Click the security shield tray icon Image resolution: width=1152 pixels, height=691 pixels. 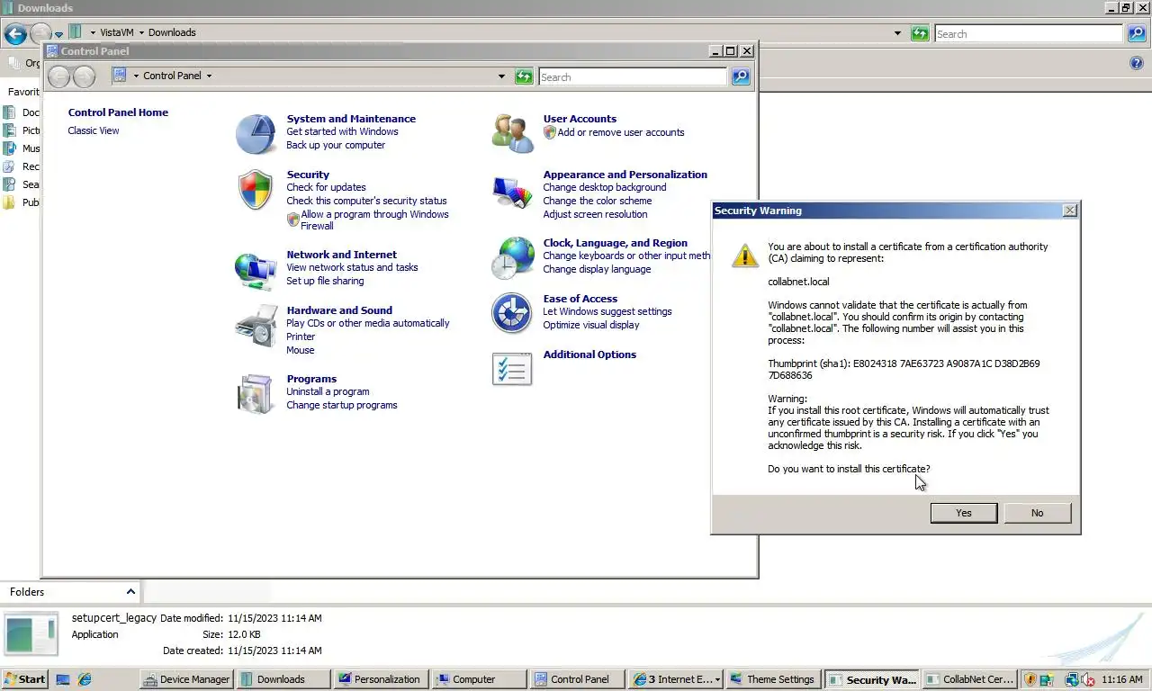click(x=1030, y=679)
